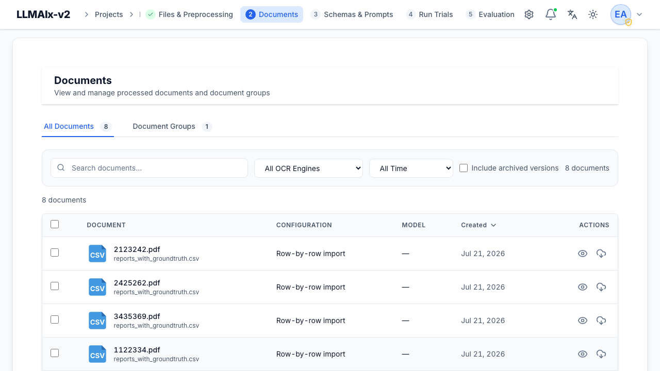The image size is (660, 371).
Task: View 2425262.pdf with eye icon
Action: coord(583,287)
